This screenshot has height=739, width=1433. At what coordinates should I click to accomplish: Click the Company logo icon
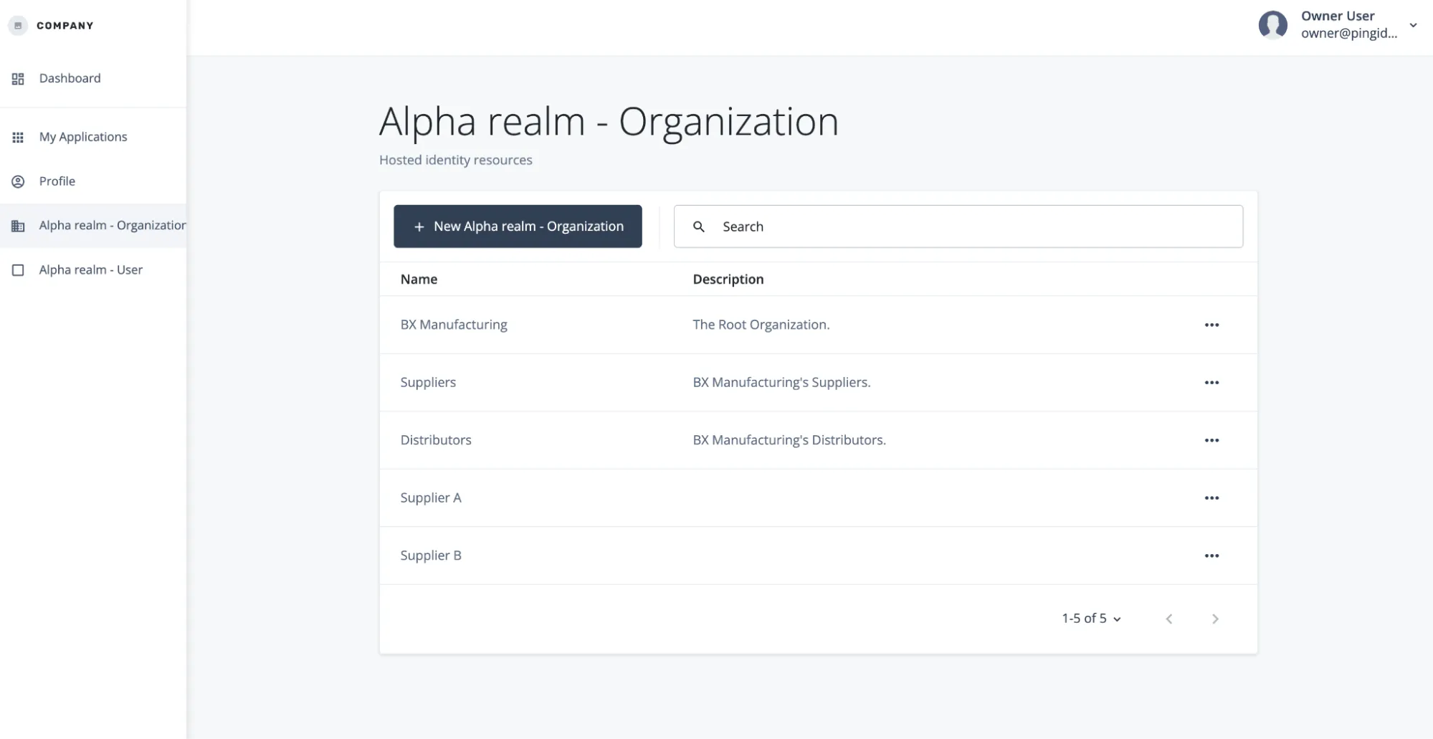click(x=18, y=26)
